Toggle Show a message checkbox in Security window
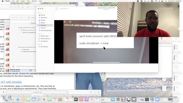This screenshot has height=103, width=183. [x=22, y=32]
